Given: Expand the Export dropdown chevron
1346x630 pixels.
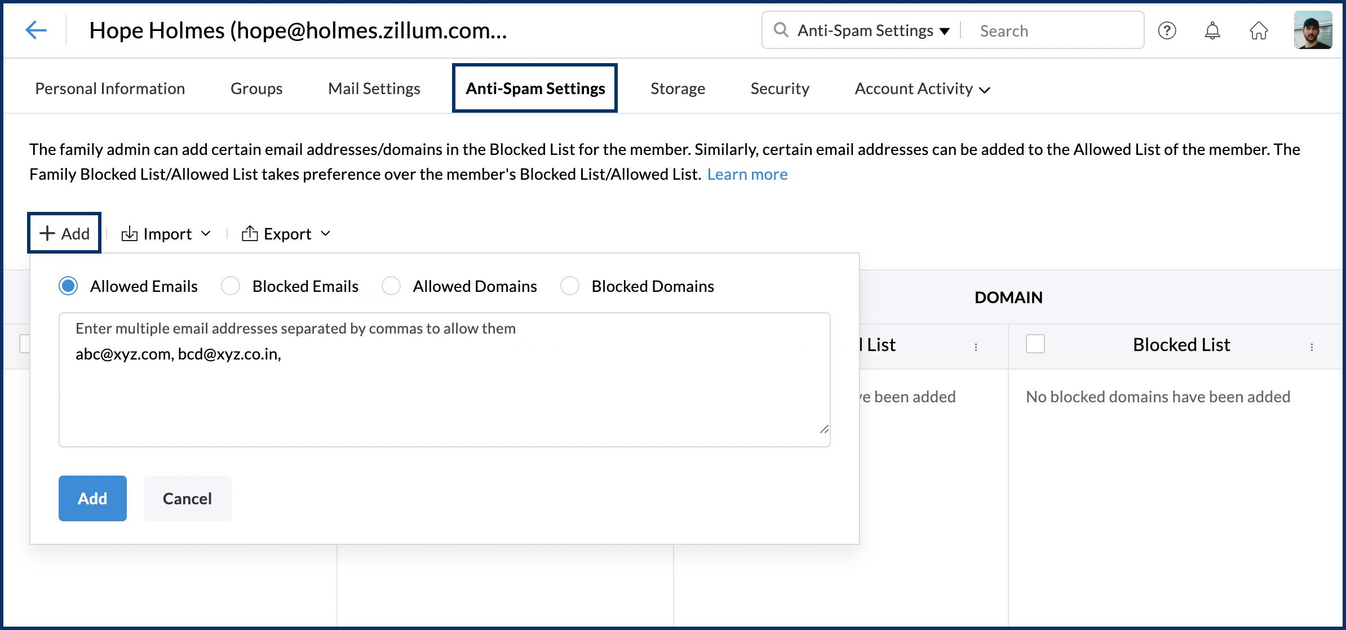Looking at the screenshot, I should coord(325,234).
